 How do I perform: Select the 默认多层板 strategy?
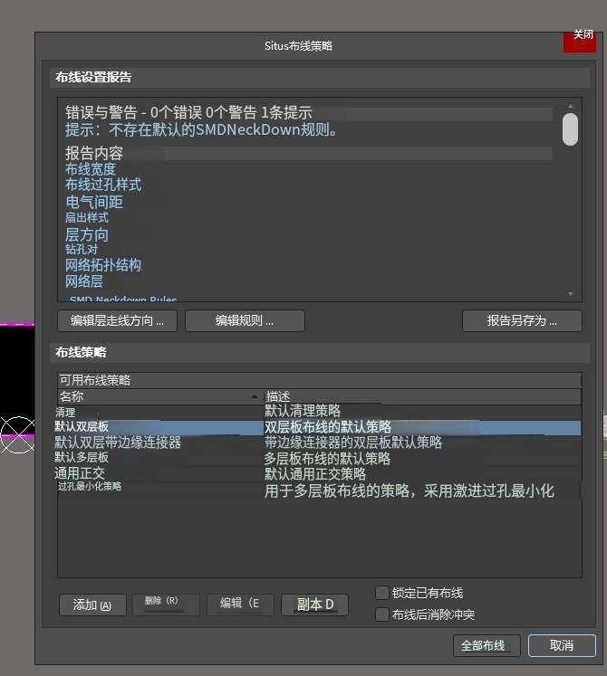(x=319, y=458)
